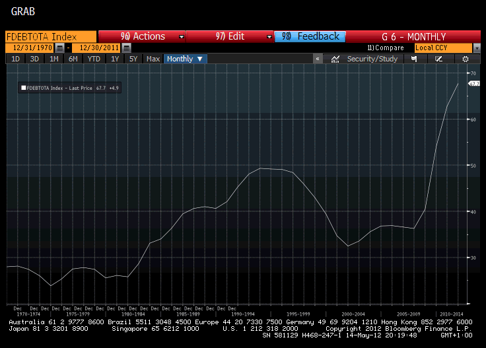Open the annotate/edit chart pencil icon
This screenshot has width=486, height=348.
[438, 59]
